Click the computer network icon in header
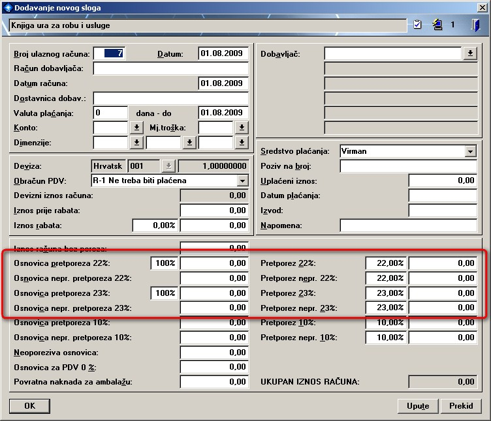This screenshot has width=491, height=421. [437, 24]
